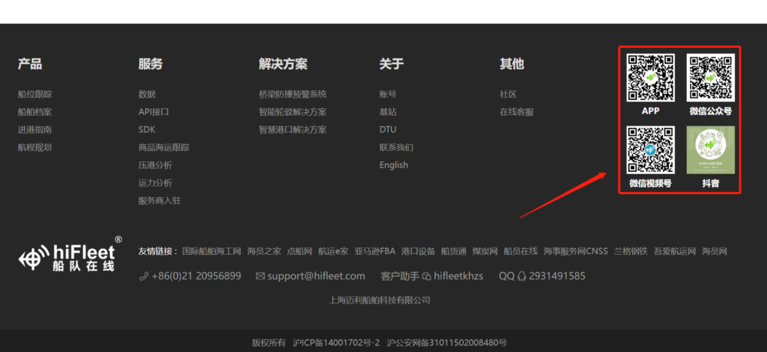Click the 其他 column heading

(x=512, y=64)
